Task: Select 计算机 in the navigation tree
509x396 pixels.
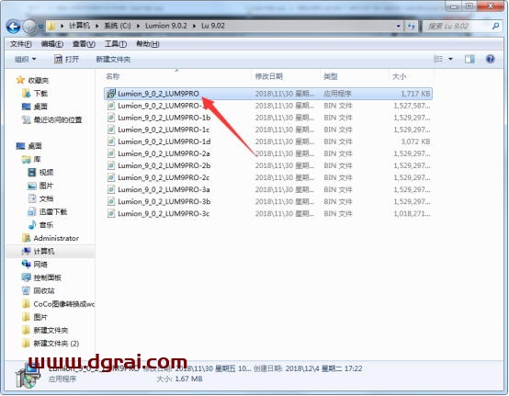Action: (x=44, y=251)
